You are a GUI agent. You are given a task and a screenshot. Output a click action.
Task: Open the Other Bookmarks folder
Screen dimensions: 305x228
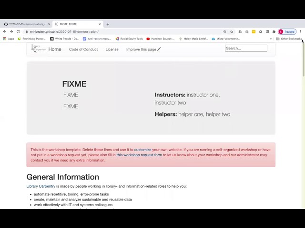pyautogui.click(x=289, y=39)
